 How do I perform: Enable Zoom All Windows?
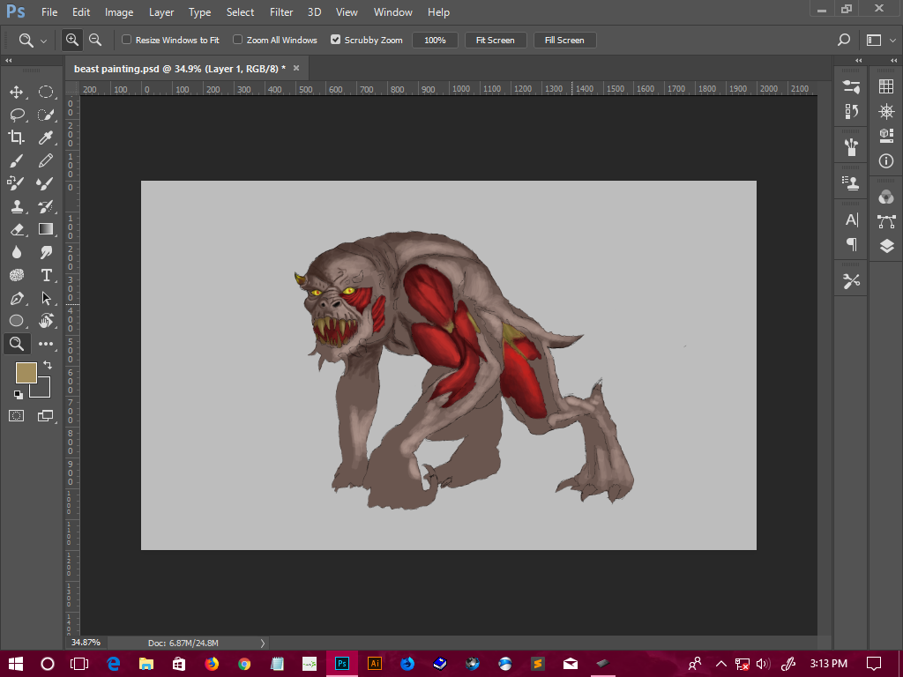[236, 40]
